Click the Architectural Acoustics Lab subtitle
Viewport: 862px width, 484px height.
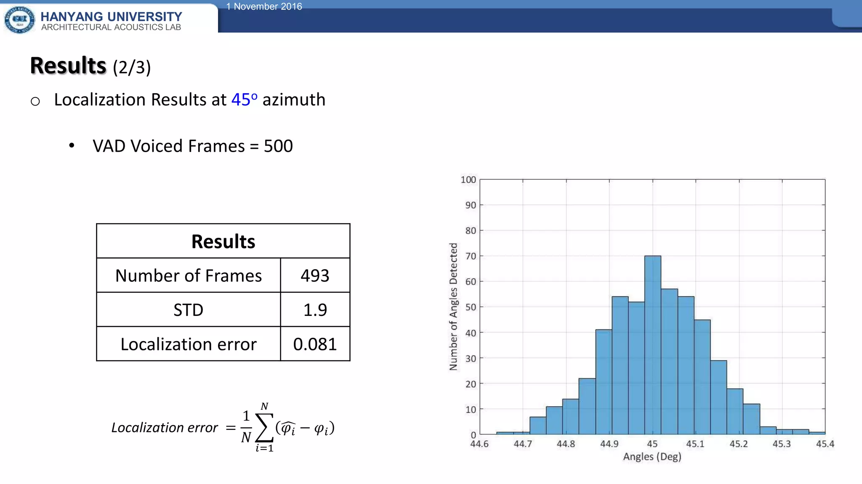(x=111, y=27)
